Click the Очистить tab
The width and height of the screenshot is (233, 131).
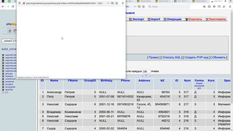194,19
